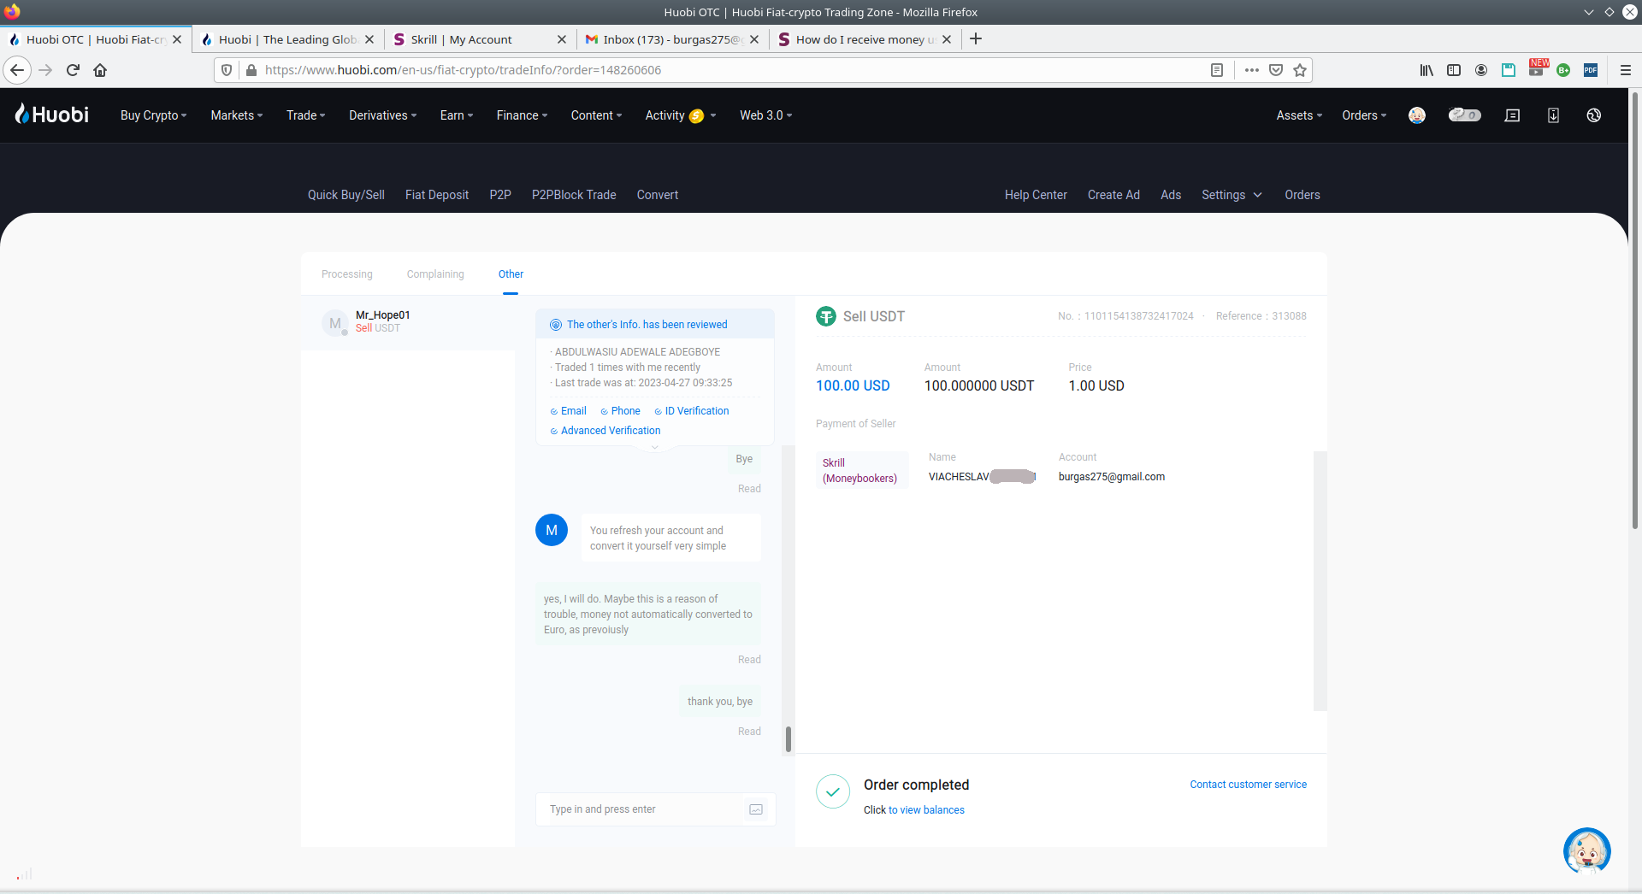The image size is (1642, 894).
Task: Open the Trade dropdown menu
Action: point(306,115)
